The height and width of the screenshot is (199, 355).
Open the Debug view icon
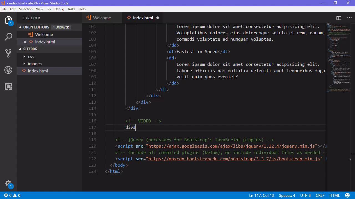point(8,70)
